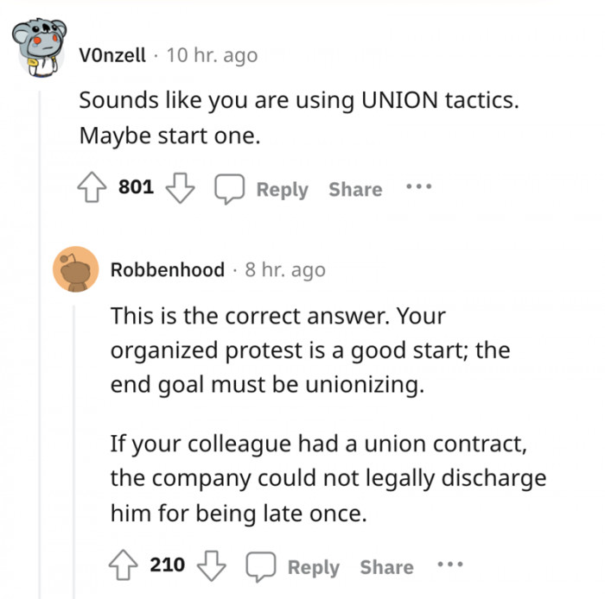The image size is (605, 599).
Task: Click the "8 hr. ago" timestamp
Action: coord(285,269)
